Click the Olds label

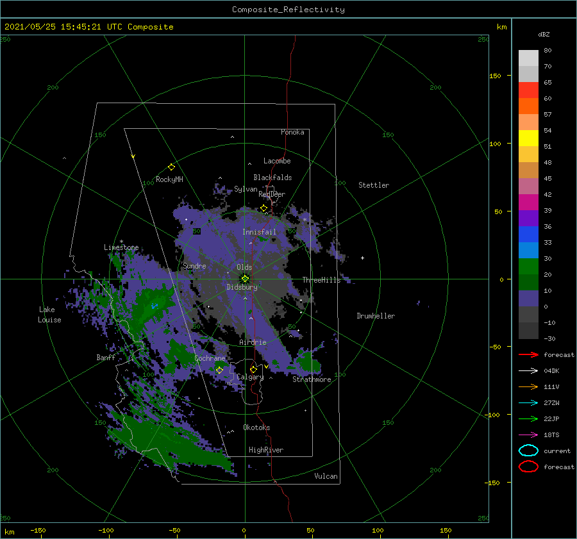click(244, 267)
